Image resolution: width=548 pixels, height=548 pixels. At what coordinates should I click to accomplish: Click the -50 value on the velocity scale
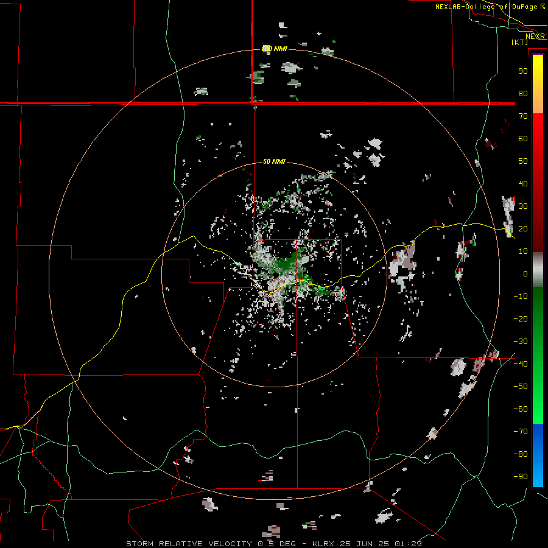click(521, 387)
